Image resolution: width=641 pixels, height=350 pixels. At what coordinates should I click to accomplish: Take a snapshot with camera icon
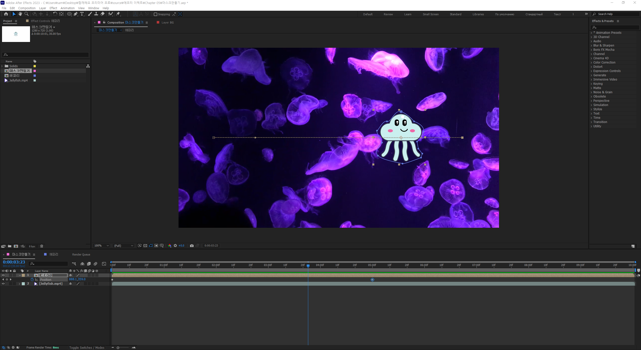pos(192,246)
